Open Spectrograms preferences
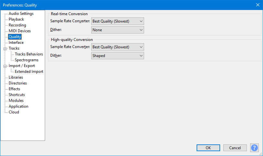The image size is (263, 156). coord(26,60)
